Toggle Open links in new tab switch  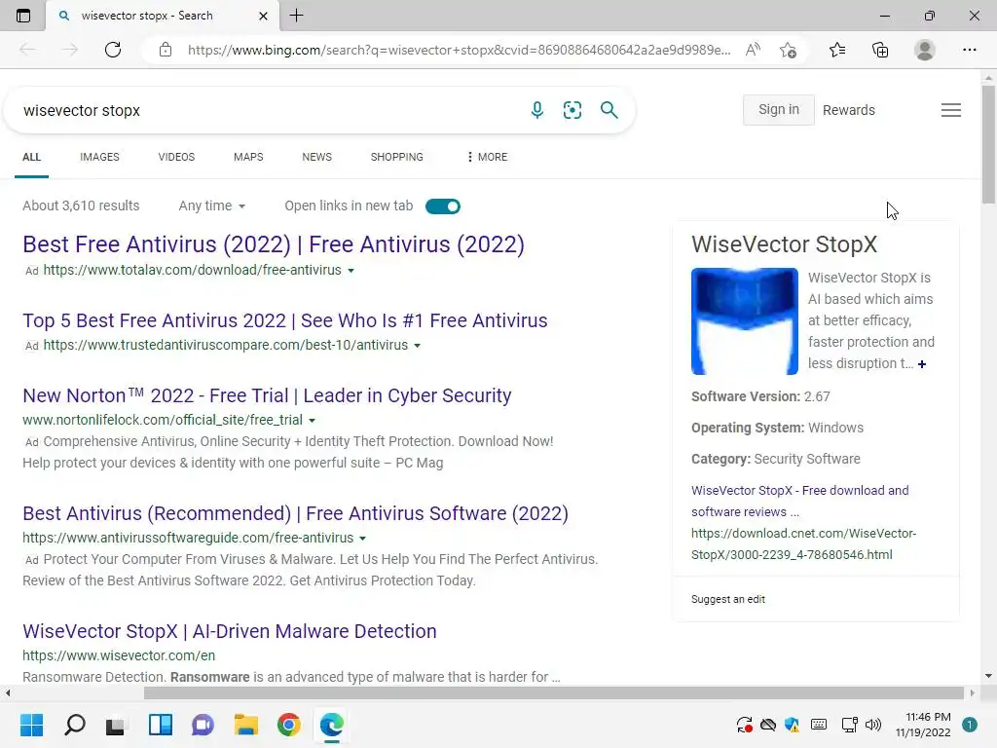[443, 206]
